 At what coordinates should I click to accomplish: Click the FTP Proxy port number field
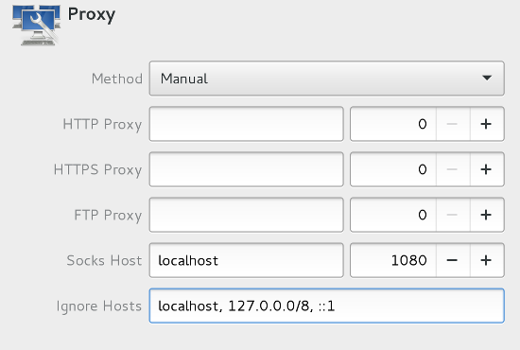tap(393, 215)
